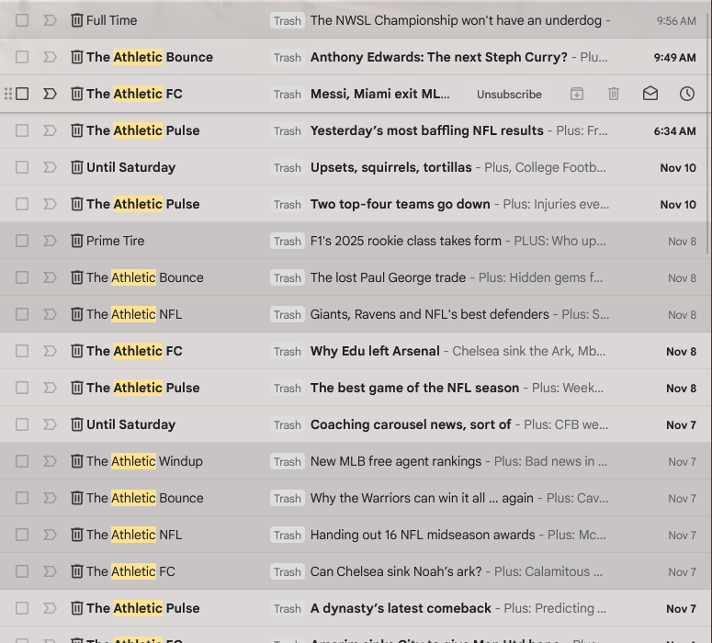The width and height of the screenshot is (712, 643).
Task: Open Can Chelsea sink Noah's ark? email
Action: (x=396, y=571)
